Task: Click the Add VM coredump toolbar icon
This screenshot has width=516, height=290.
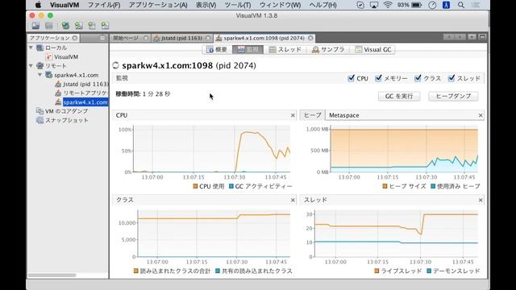Action: pos(92,25)
